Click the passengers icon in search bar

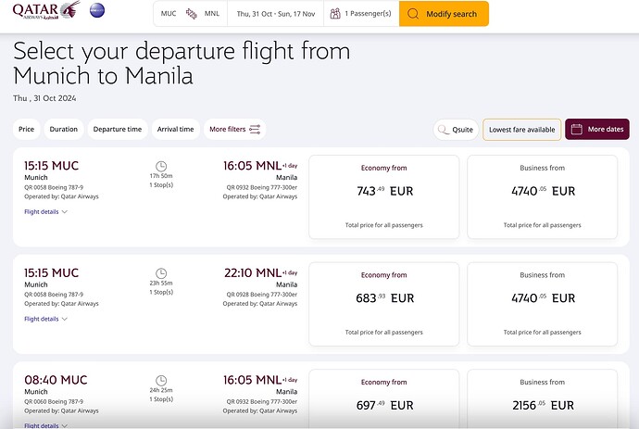pyautogui.click(x=335, y=14)
